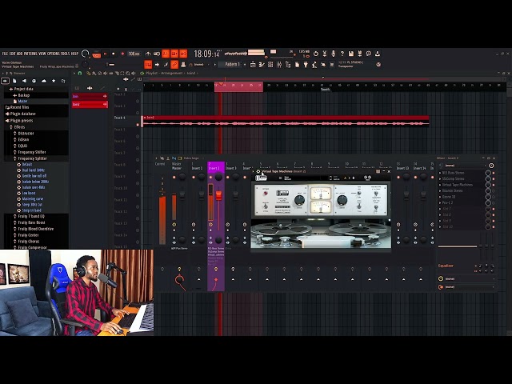Open the mixer Extra large layout dropdown
The width and height of the screenshot is (512, 384).
[x=192, y=158]
